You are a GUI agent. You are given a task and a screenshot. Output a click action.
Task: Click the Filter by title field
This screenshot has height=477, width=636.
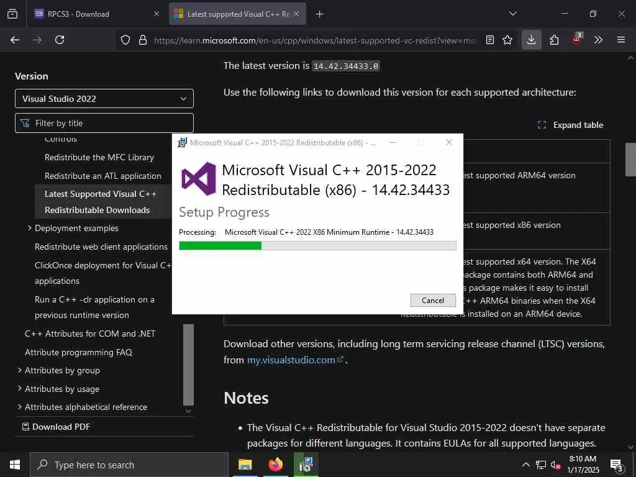[x=104, y=123]
